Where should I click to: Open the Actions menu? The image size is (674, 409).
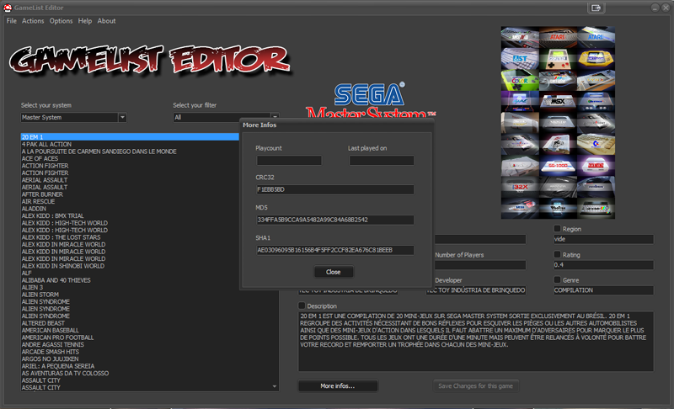click(33, 20)
